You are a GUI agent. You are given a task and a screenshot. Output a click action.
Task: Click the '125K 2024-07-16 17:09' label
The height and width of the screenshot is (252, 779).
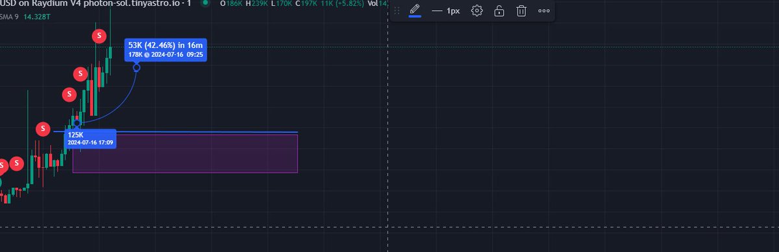click(90, 139)
